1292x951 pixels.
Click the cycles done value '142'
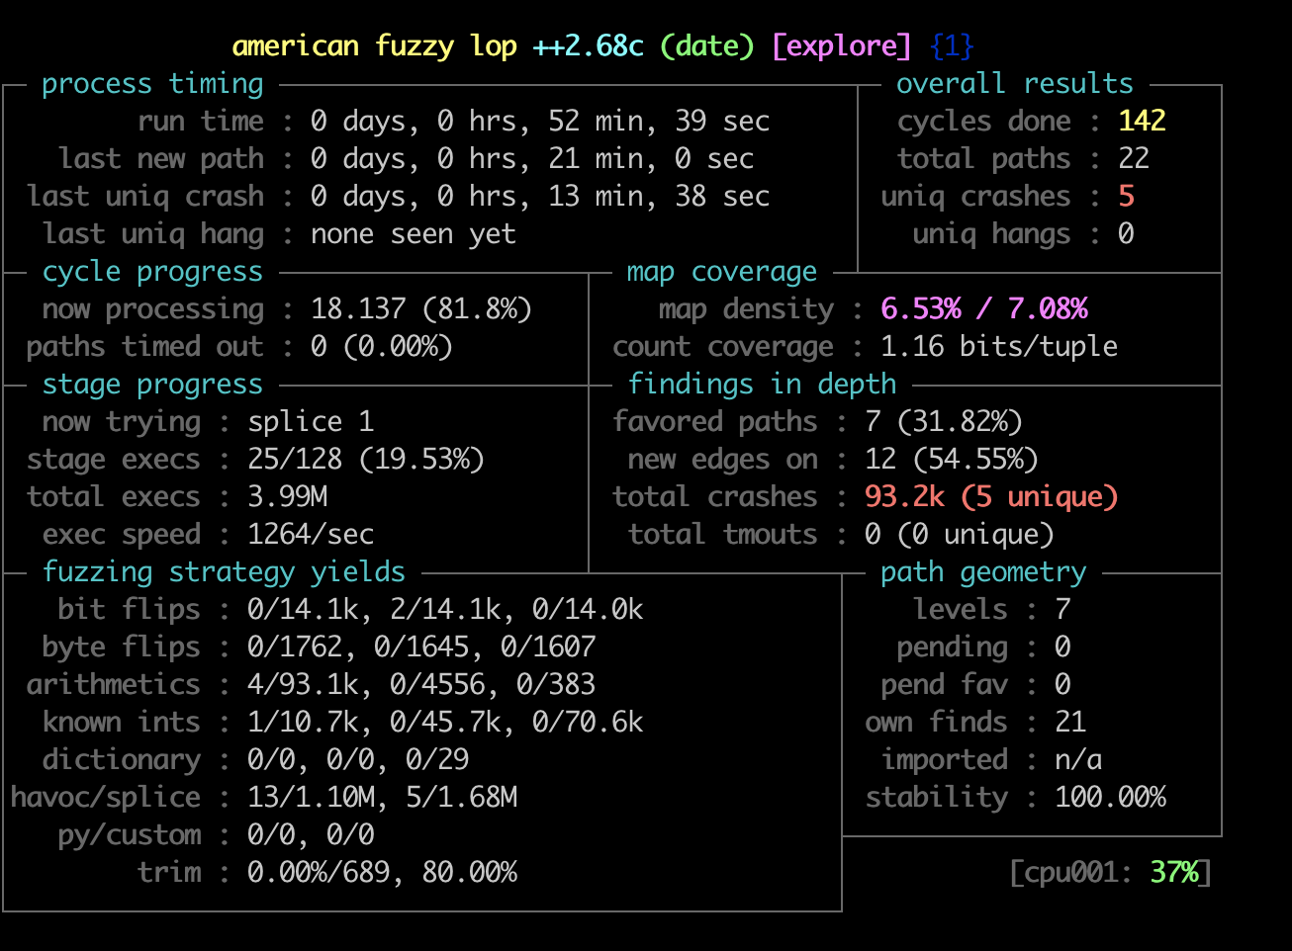1143,122
